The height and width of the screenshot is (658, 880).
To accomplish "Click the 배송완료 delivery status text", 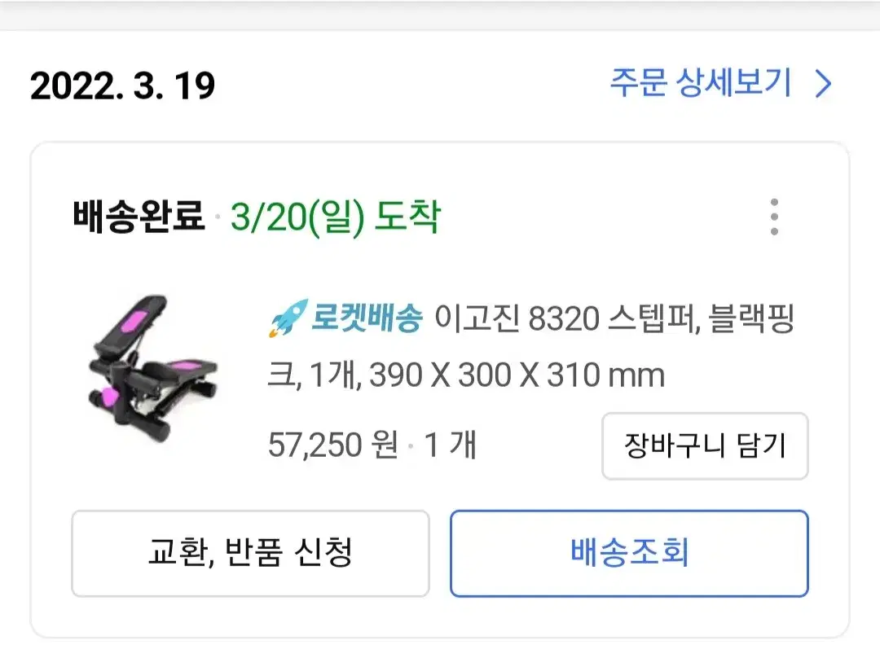I will click(x=138, y=216).
